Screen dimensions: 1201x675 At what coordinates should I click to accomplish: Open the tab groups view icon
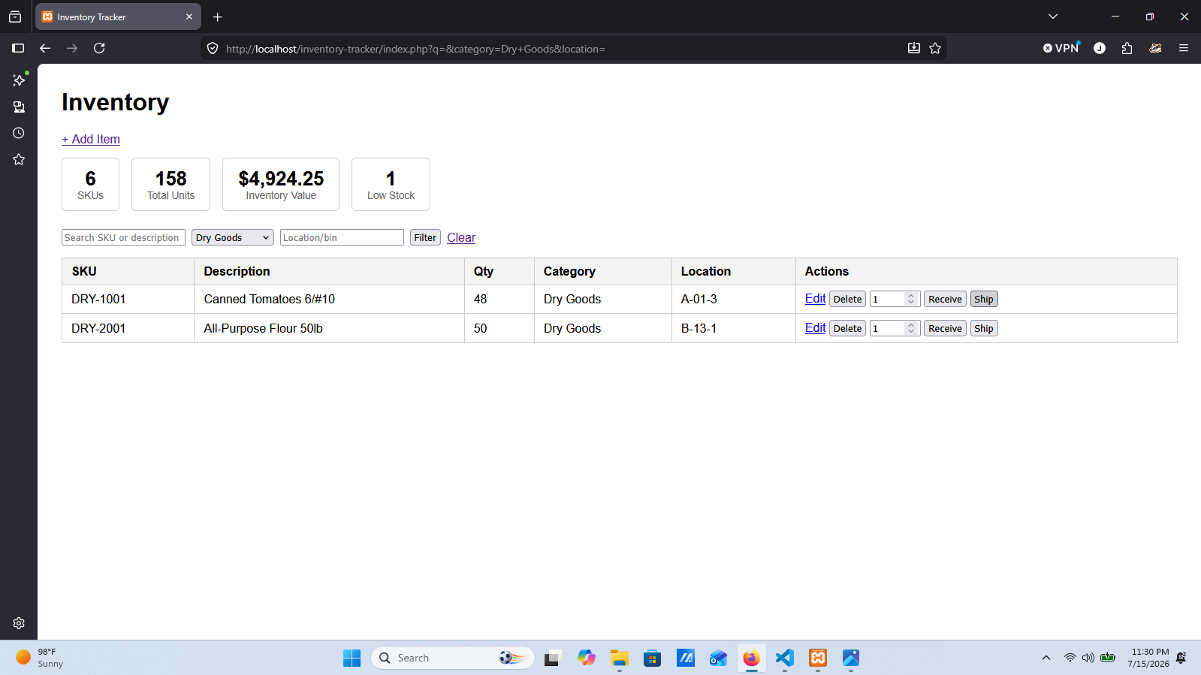(15, 17)
